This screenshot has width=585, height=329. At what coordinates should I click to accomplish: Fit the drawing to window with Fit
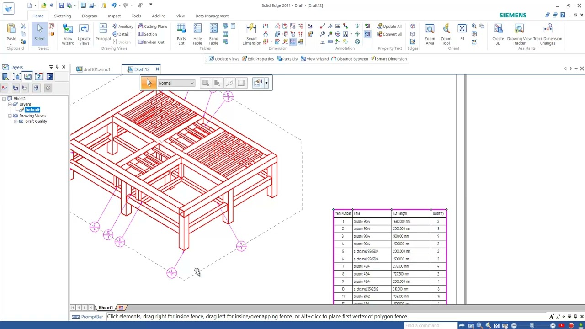coord(462,33)
